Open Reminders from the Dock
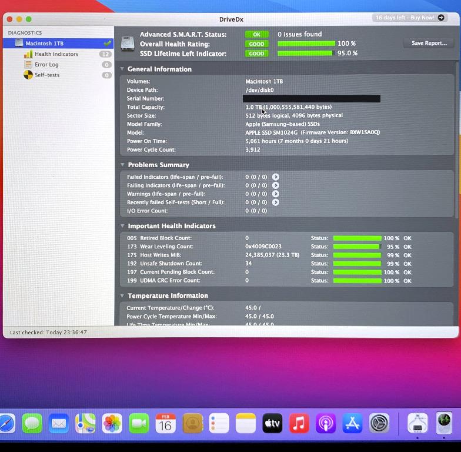The width and height of the screenshot is (461, 452). coord(219,423)
